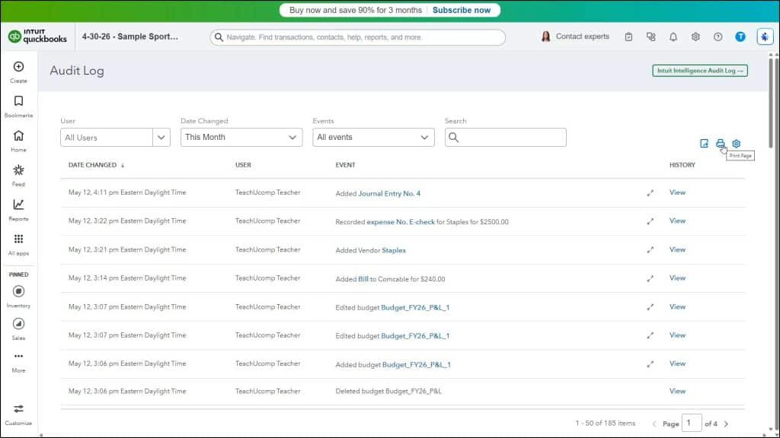Click the company name 4-30-26 Sample Sport
780x438 pixels.
pyautogui.click(x=129, y=36)
